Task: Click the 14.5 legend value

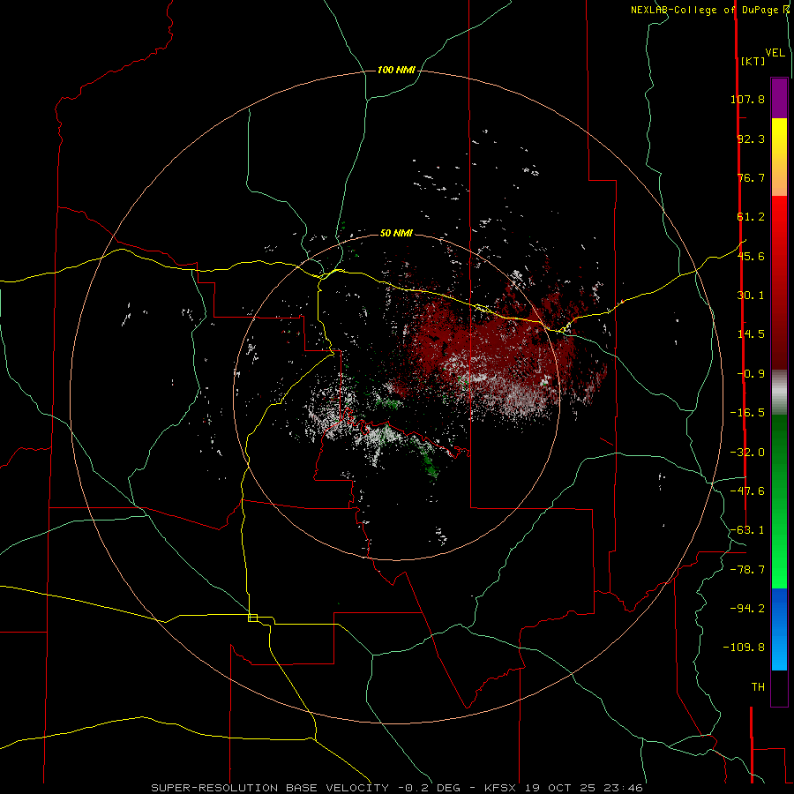Action: (x=751, y=334)
